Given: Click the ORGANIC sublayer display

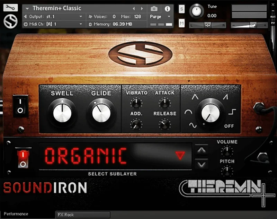Looking at the screenshot, I should [115, 156].
